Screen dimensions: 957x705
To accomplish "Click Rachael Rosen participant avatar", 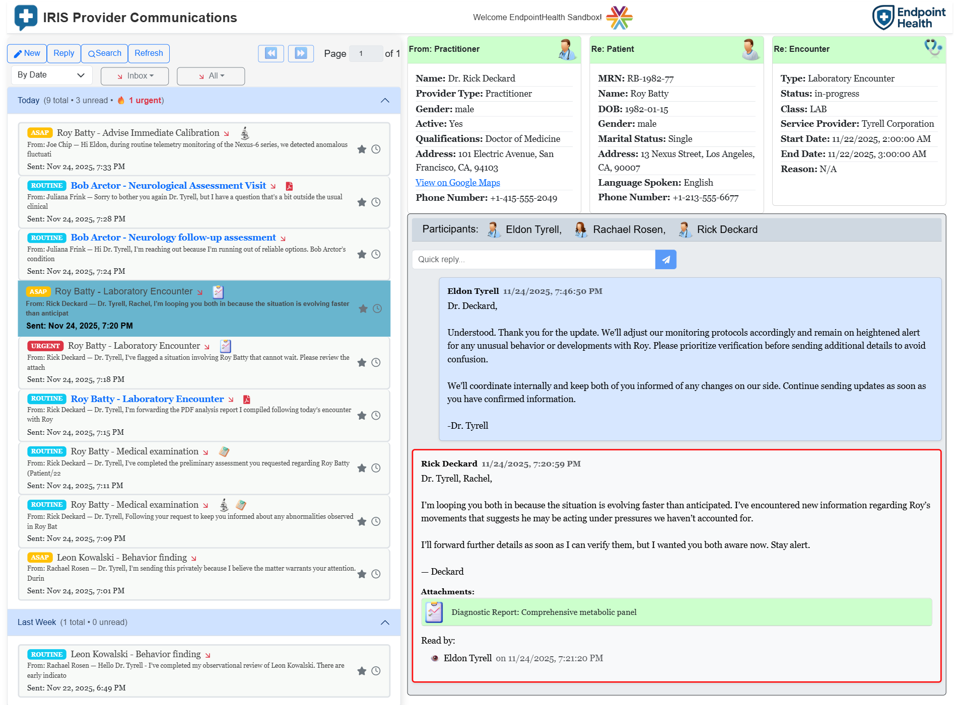I will coord(581,229).
